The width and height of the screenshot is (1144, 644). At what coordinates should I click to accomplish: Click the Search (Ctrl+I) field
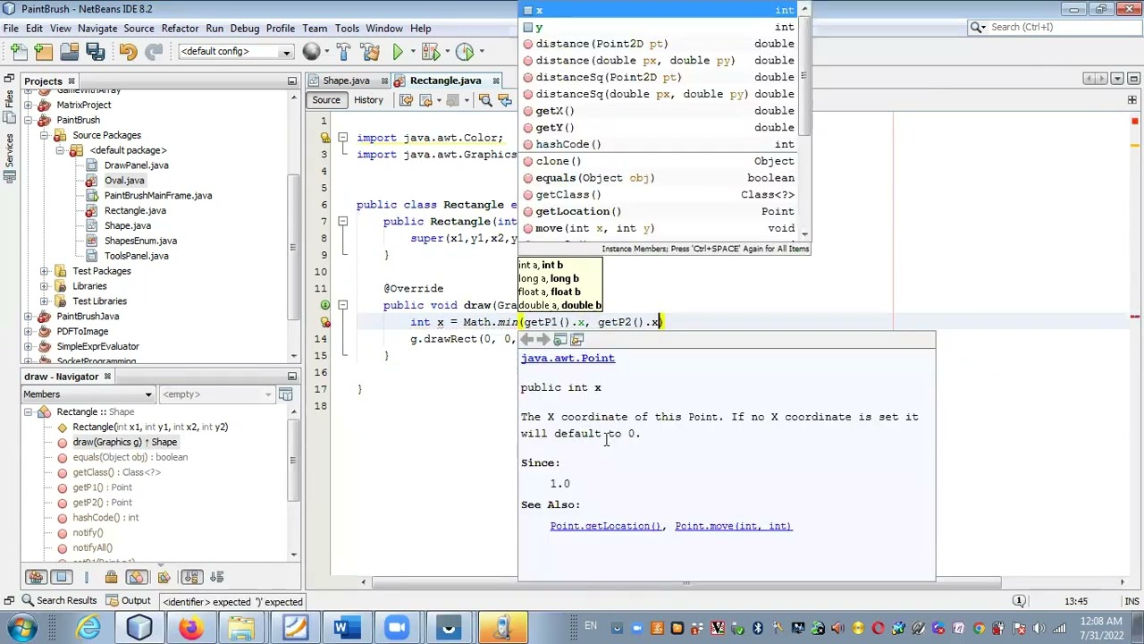tap(1054, 27)
